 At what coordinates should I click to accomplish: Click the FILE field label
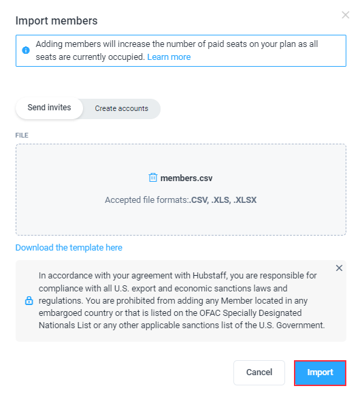22,135
